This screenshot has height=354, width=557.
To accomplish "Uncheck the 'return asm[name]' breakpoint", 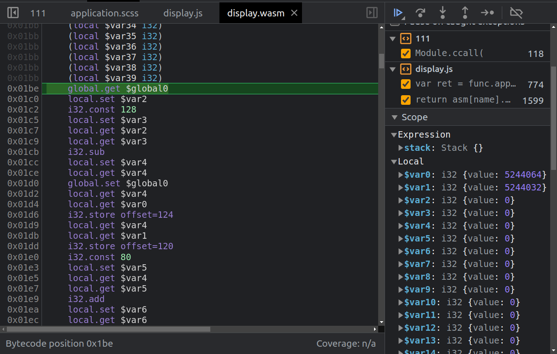I will coord(406,99).
